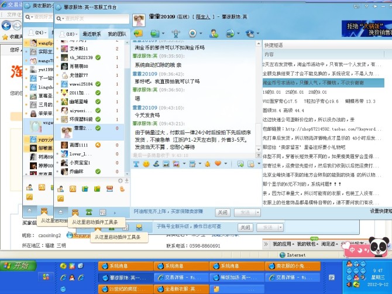Click the 关闭 button in front chat window
Screen dimensions: 392x294
[222, 213]
